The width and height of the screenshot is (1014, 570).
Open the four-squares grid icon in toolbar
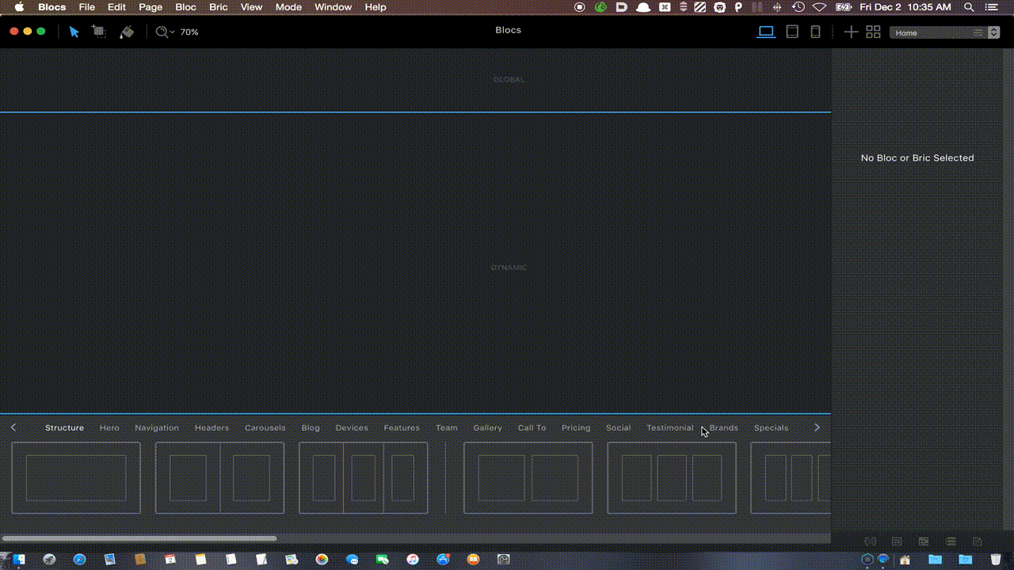pos(873,32)
